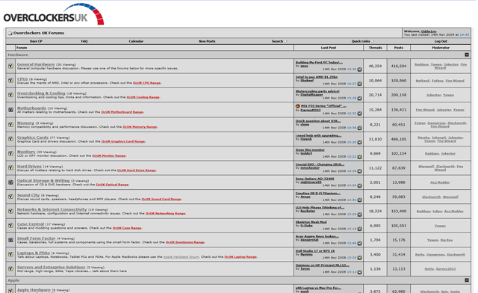This screenshot has height=293, width=478.
Task: Open the 'Dell Studio 17 or XPS 16' thread
Action: pos(315,251)
